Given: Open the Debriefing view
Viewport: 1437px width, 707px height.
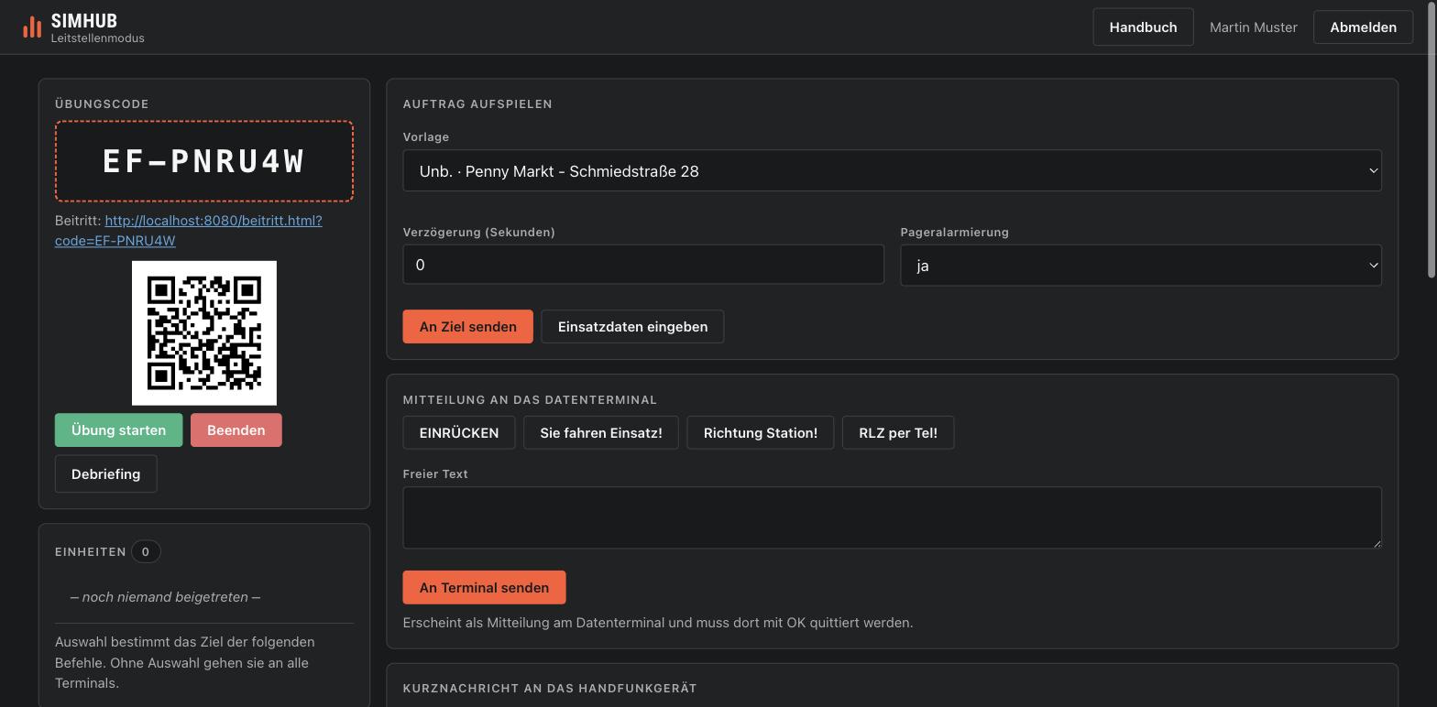Looking at the screenshot, I should (x=105, y=474).
